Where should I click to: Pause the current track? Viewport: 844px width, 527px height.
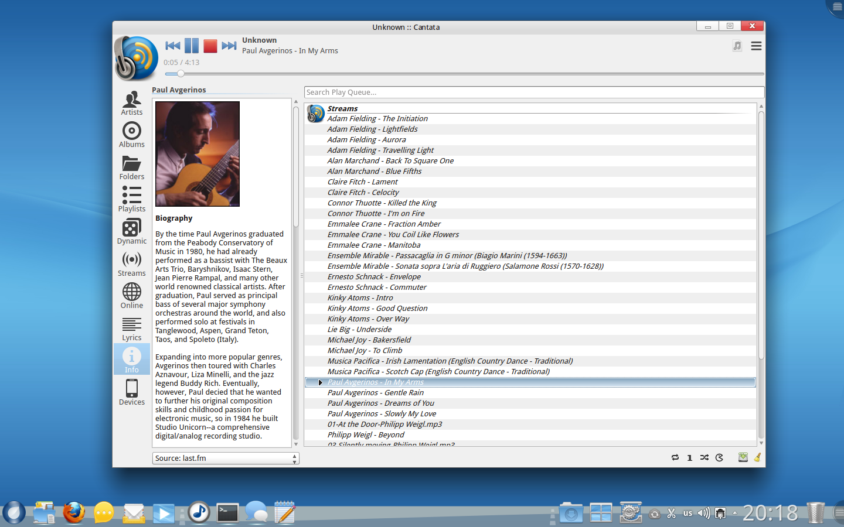tap(192, 46)
